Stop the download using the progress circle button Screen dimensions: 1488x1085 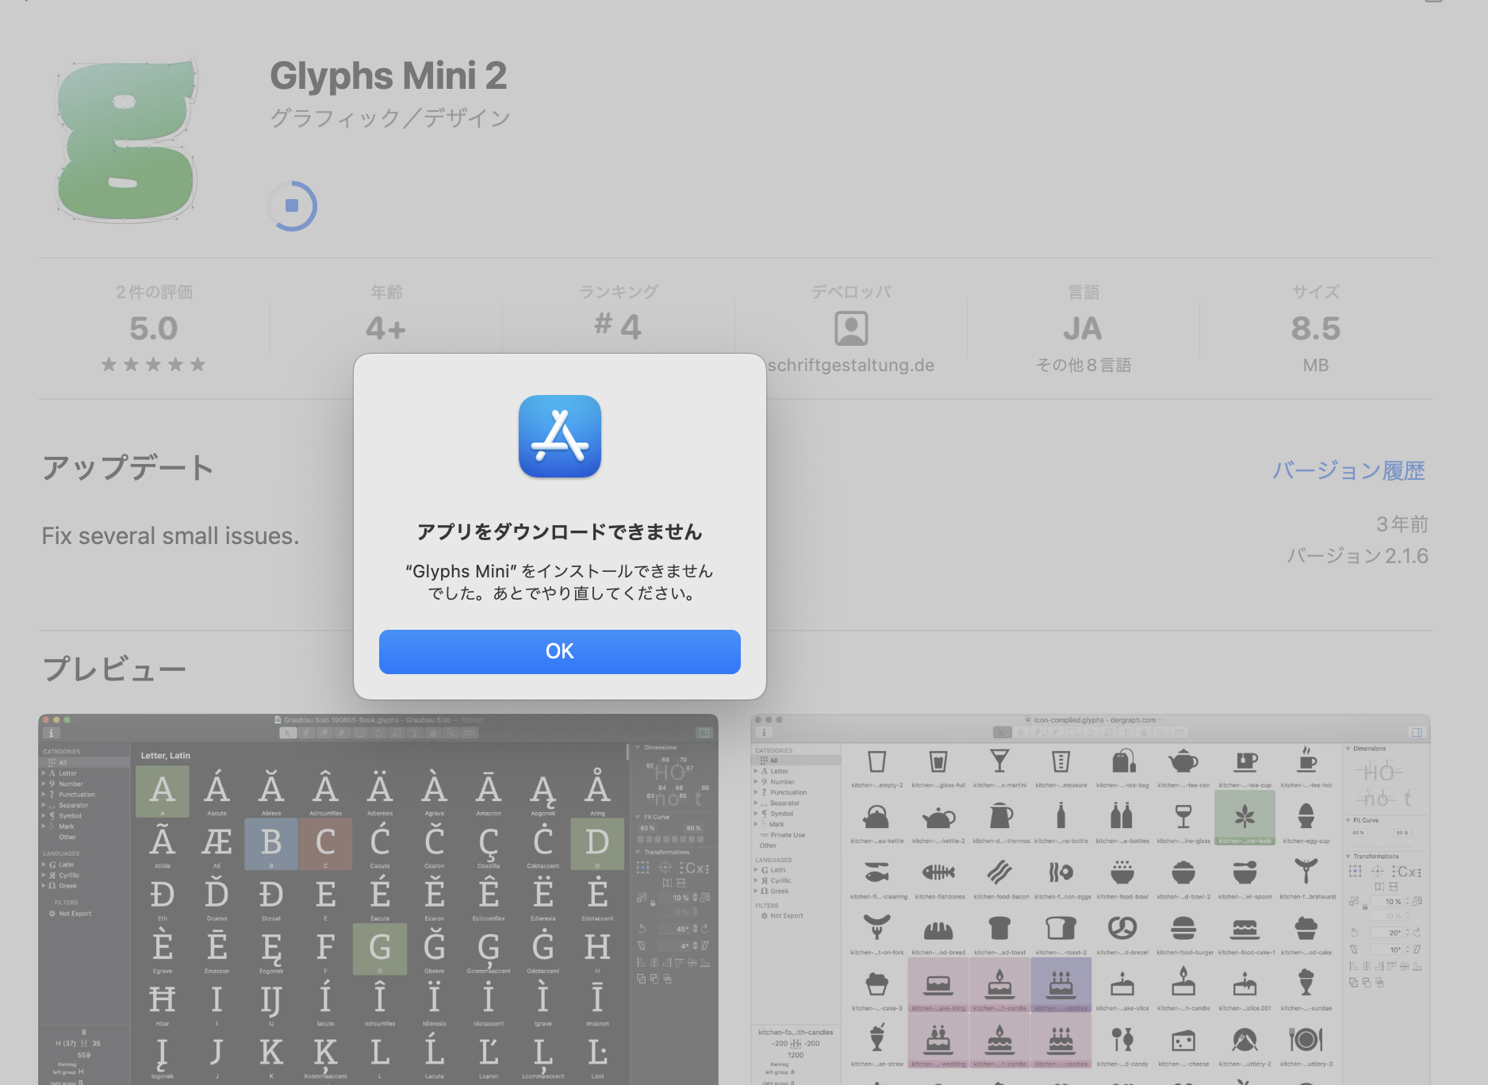coord(292,206)
